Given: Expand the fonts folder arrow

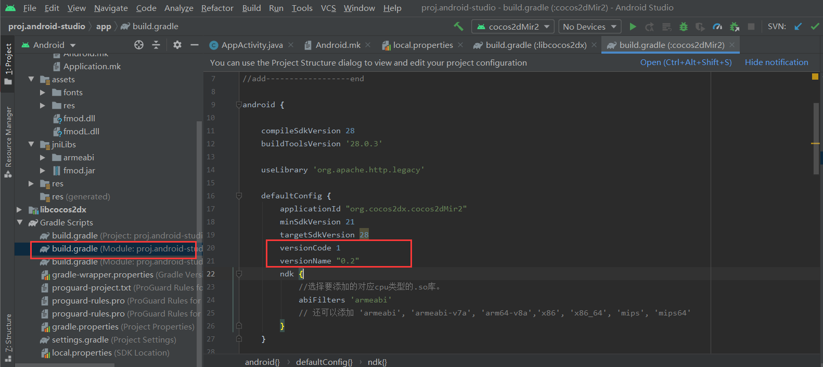Looking at the screenshot, I should click(43, 92).
